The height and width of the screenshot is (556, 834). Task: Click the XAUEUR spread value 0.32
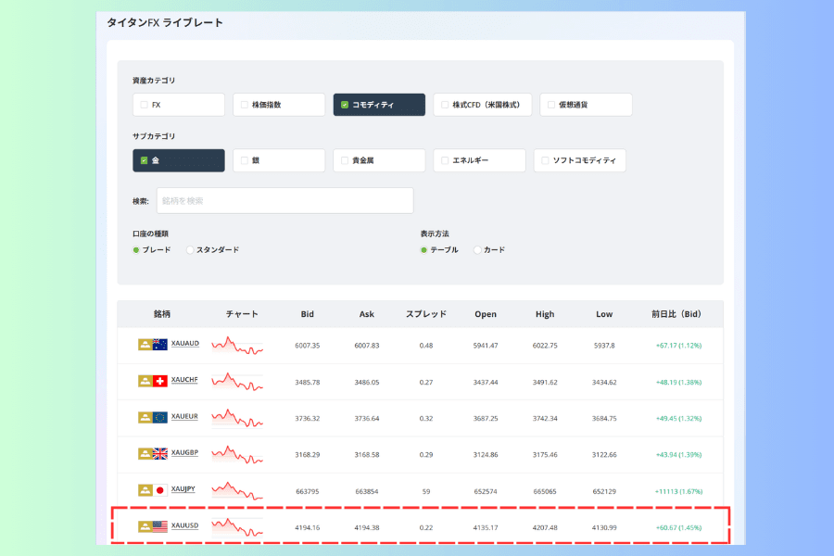coord(426,418)
